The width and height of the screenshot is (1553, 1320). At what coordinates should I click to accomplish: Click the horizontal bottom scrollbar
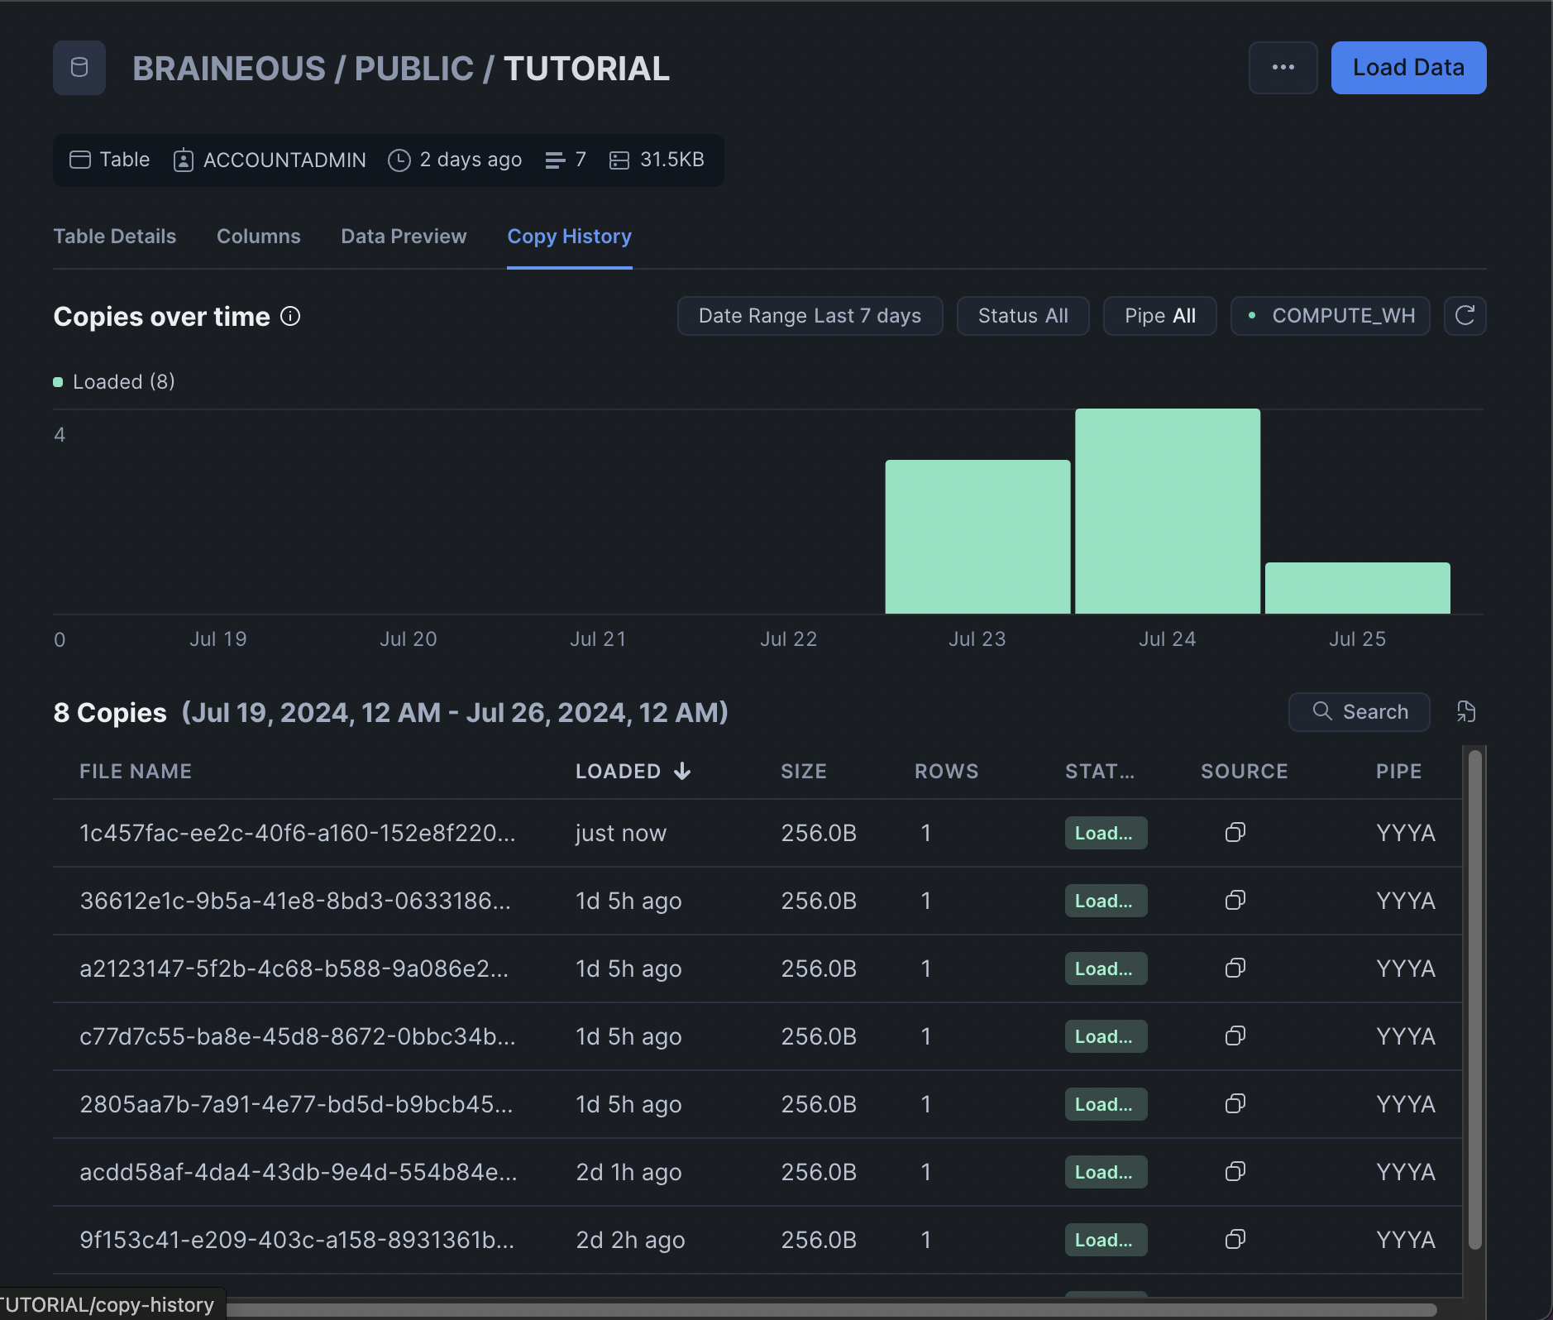[x=831, y=1310]
